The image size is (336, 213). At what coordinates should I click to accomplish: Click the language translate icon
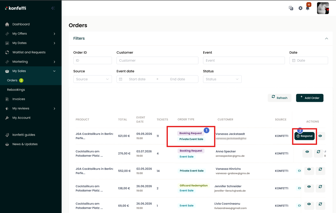[291, 8]
